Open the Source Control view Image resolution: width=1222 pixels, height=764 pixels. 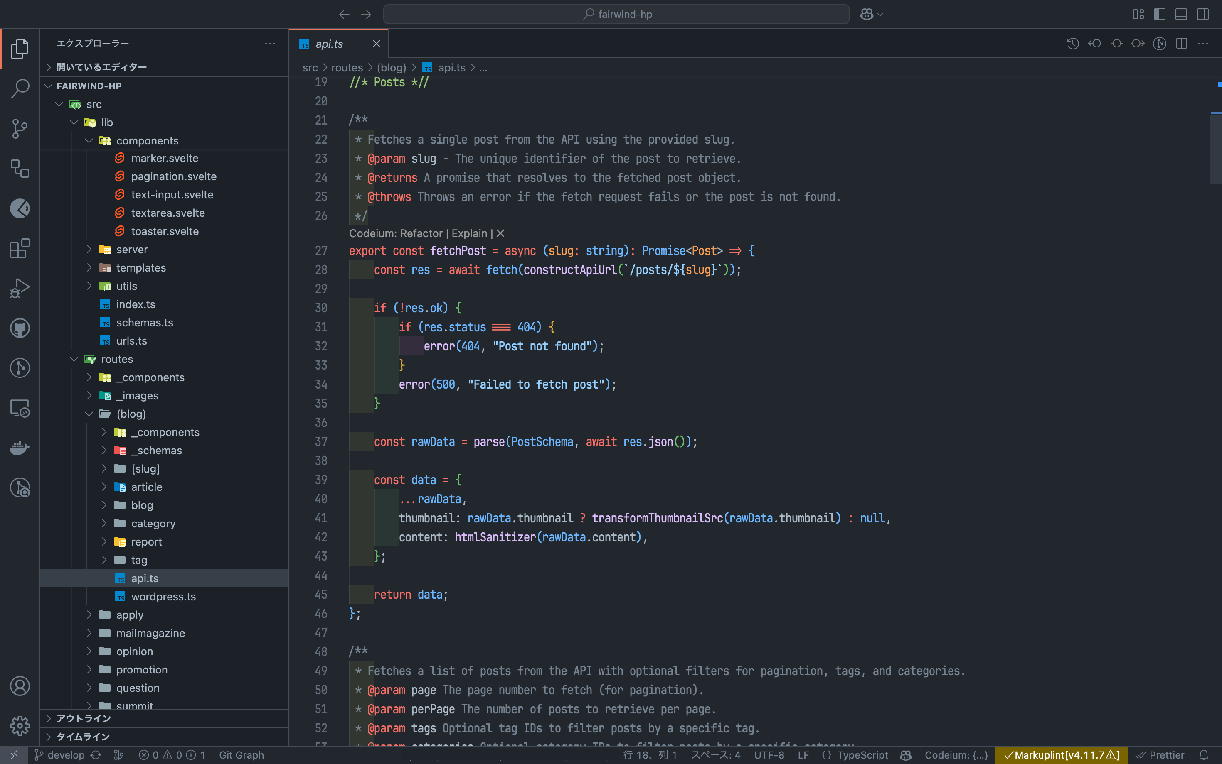(x=20, y=128)
